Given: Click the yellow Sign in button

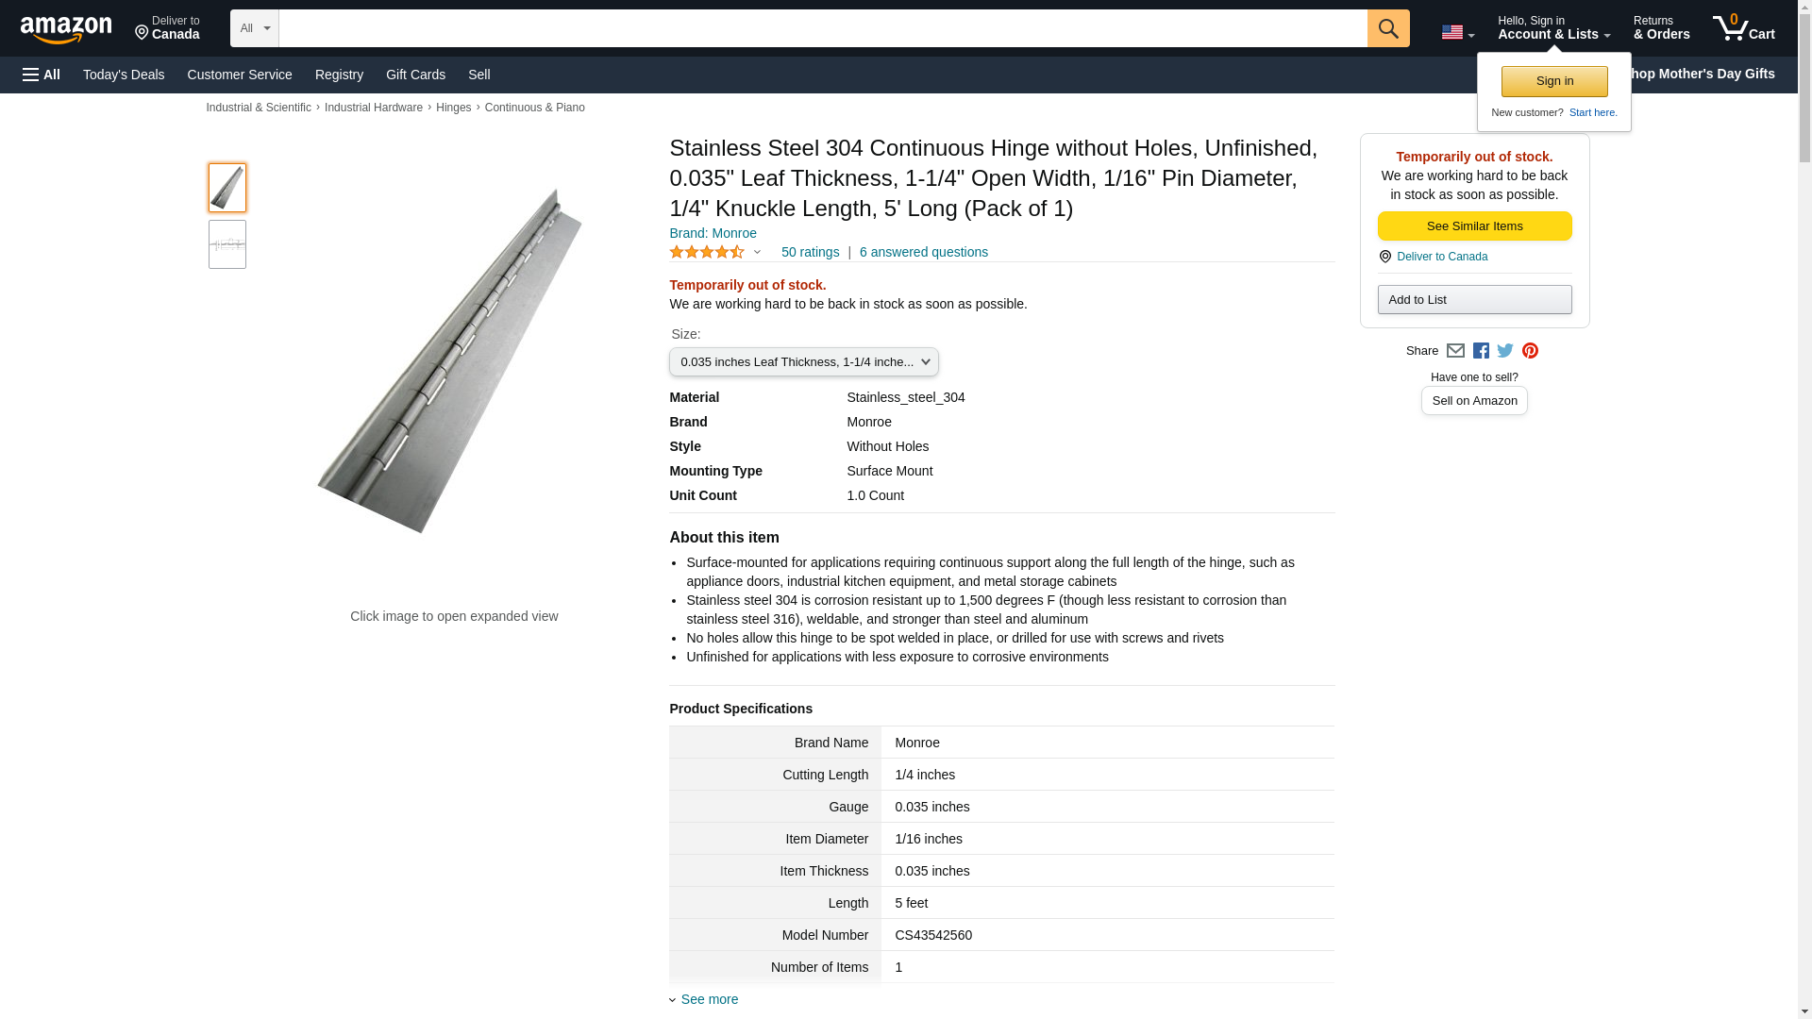Looking at the screenshot, I should (1554, 82).
